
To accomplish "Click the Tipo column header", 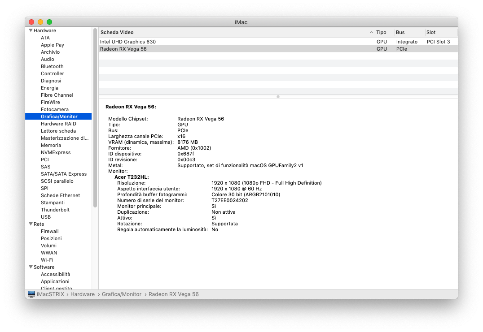I will pos(384,32).
